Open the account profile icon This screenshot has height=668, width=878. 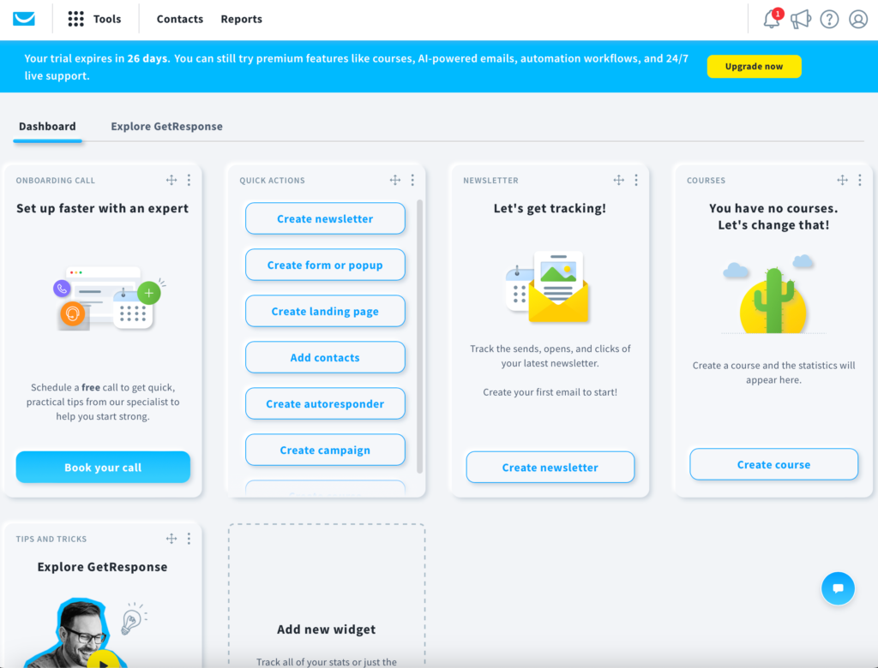[x=858, y=19]
